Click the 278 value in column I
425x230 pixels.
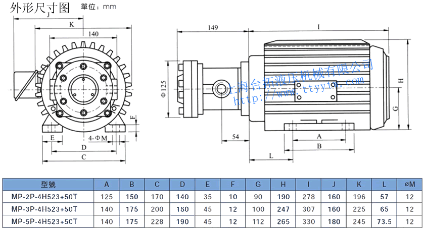point(309,196)
